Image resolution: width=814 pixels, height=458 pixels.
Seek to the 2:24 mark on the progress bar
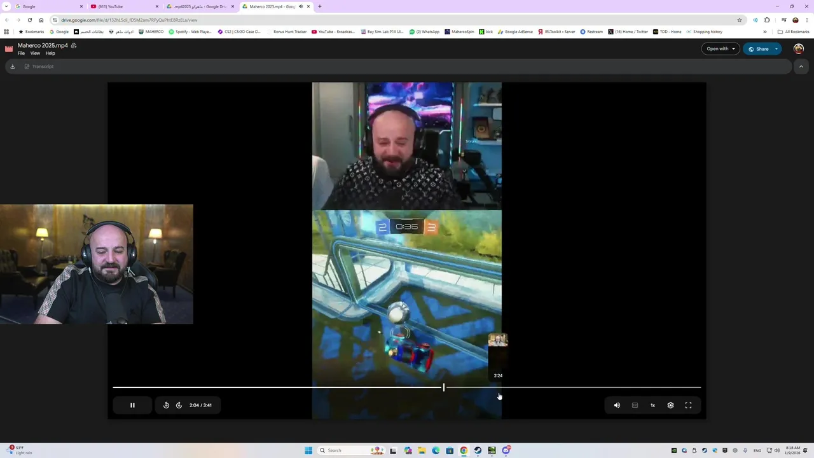click(x=499, y=387)
